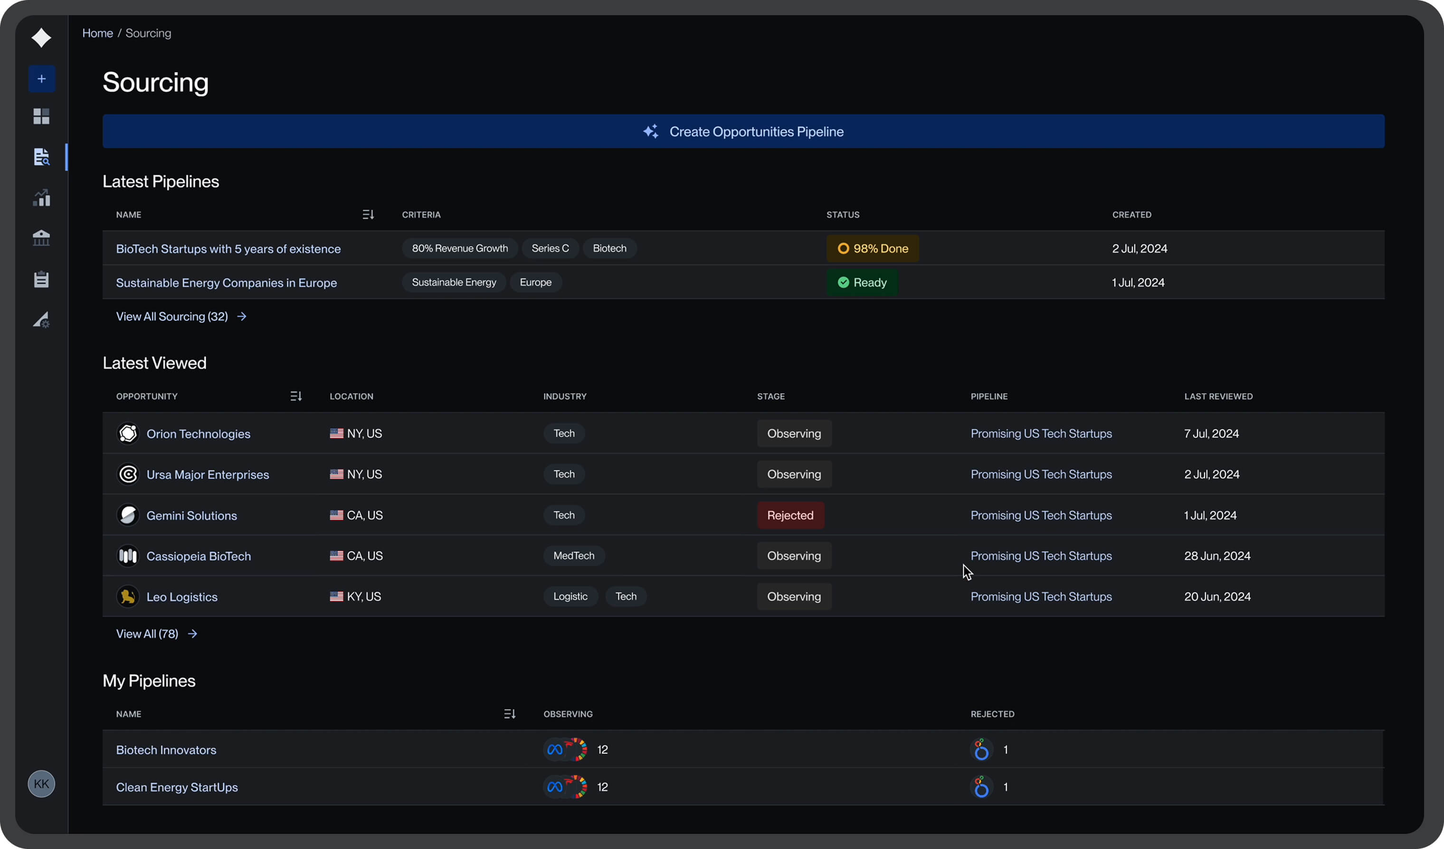
Task: Click the blue plus button in sidebar
Action: point(41,78)
